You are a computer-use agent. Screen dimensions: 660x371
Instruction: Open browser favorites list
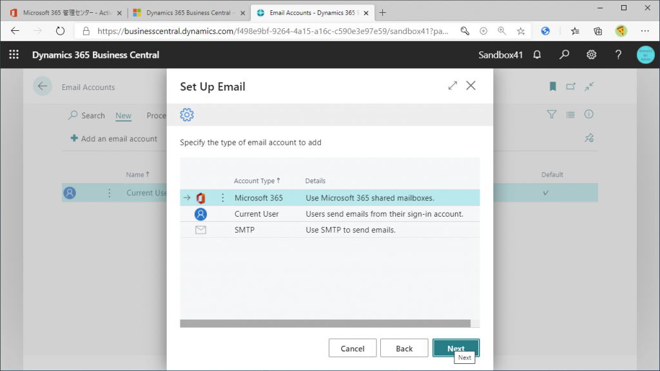tap(575, 31)
